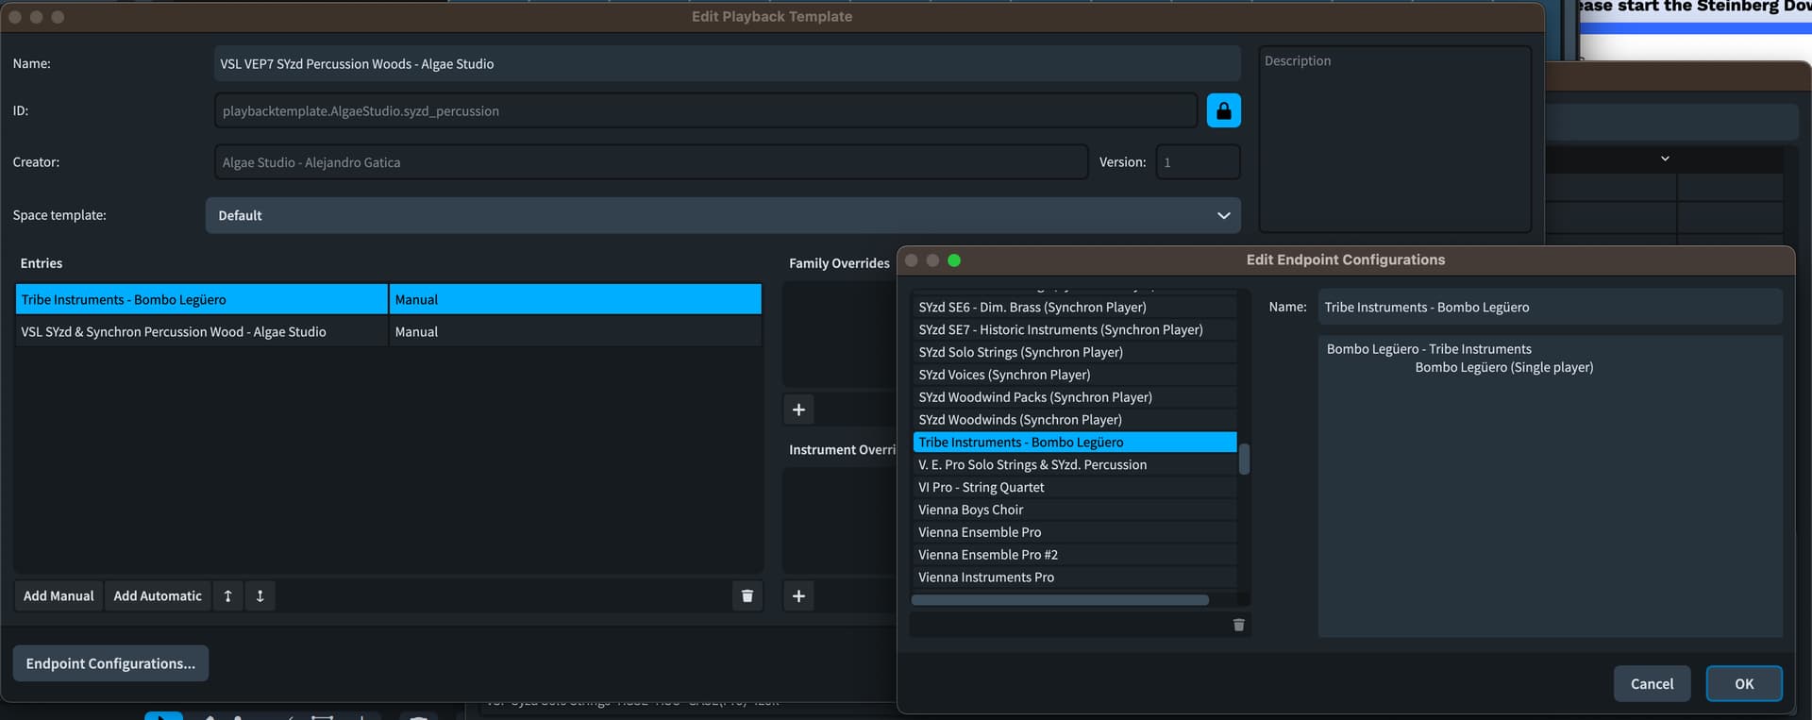Zoom the Edit Endpoint Configurations window (green button)

tap(954, 260)
